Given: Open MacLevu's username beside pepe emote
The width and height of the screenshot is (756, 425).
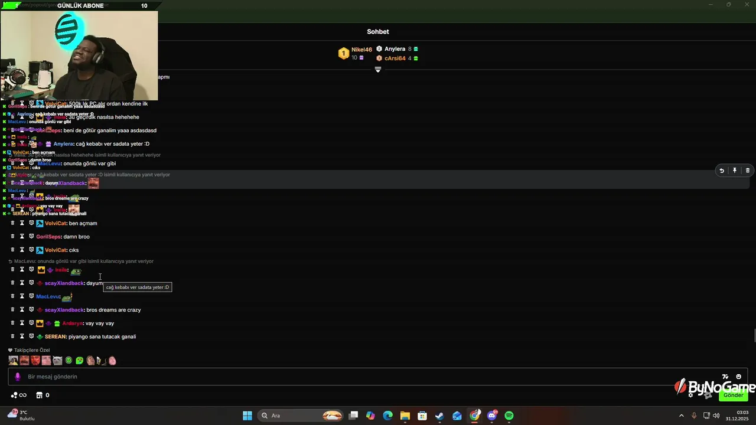Looking at the screenshot, I should (x=48, y=297).
